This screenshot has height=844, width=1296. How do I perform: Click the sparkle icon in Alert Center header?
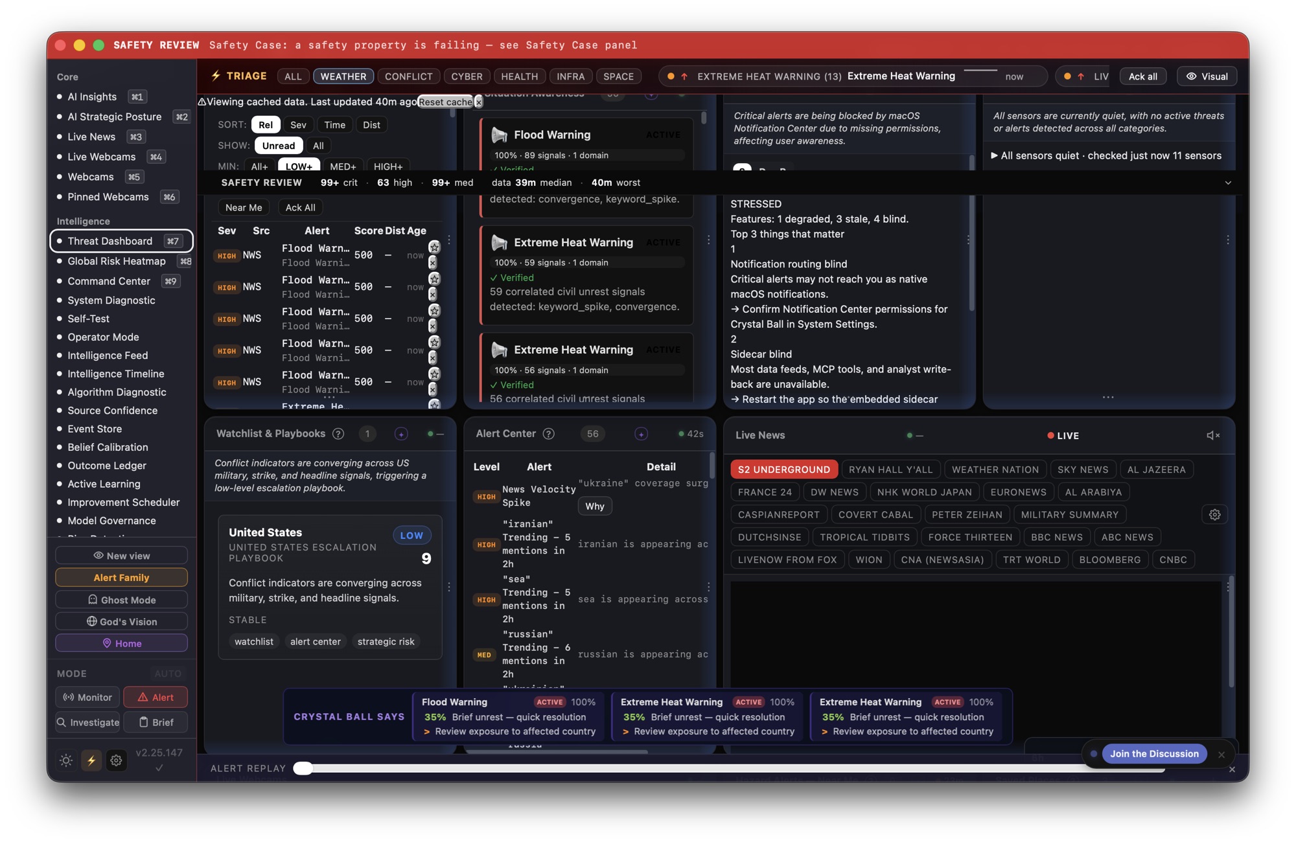pos(641,434)
